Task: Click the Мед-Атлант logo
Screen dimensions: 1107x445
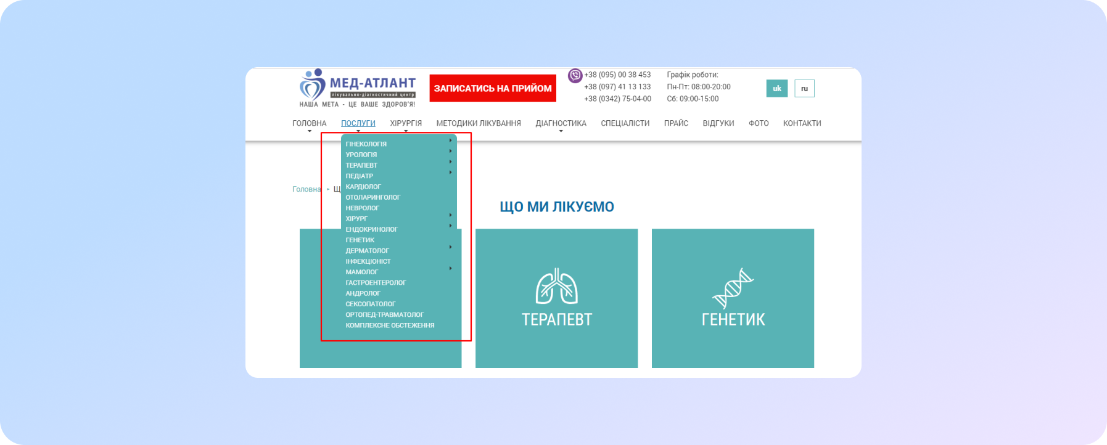Action: (x=358, y=88)
